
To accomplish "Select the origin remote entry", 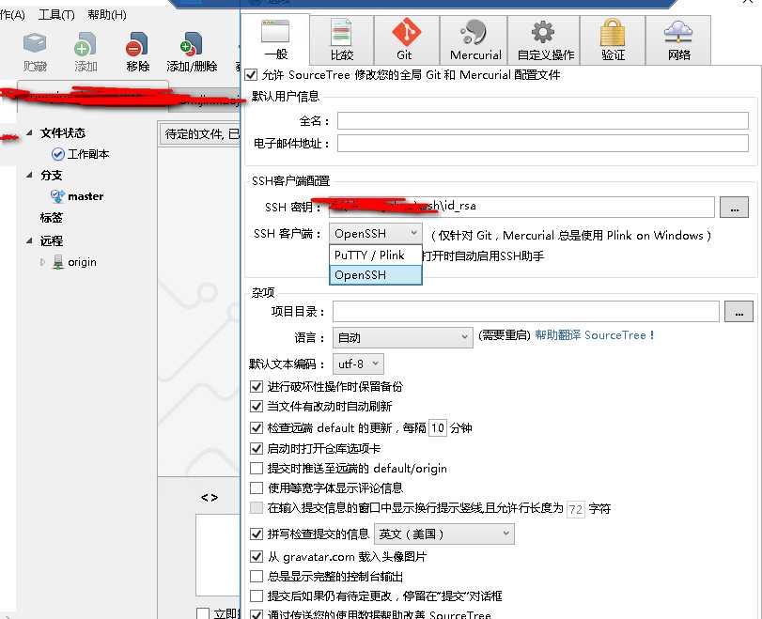I will coord(75,262).
